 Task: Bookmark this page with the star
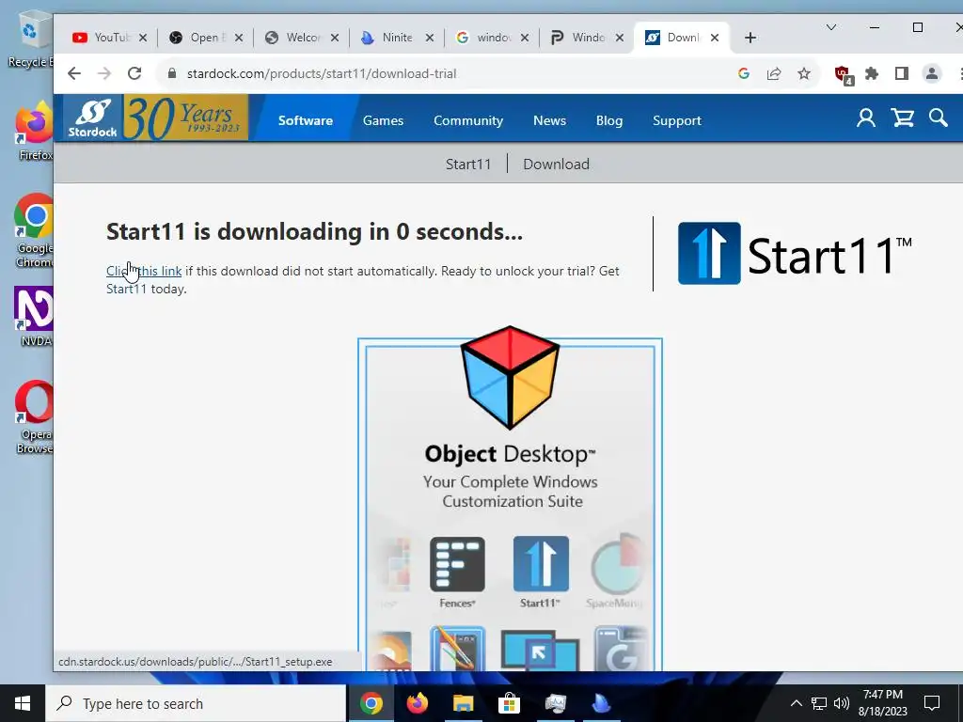[x=804, y=73]
